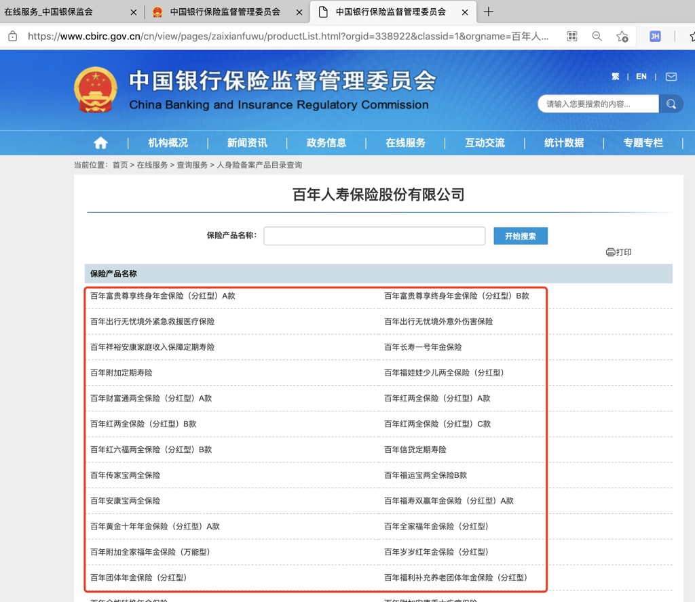Select 百年福寿双赢年金保险（分红型）A款
Image resolution: width=695 pixels, height=602 pixels.
pos(449,501)
